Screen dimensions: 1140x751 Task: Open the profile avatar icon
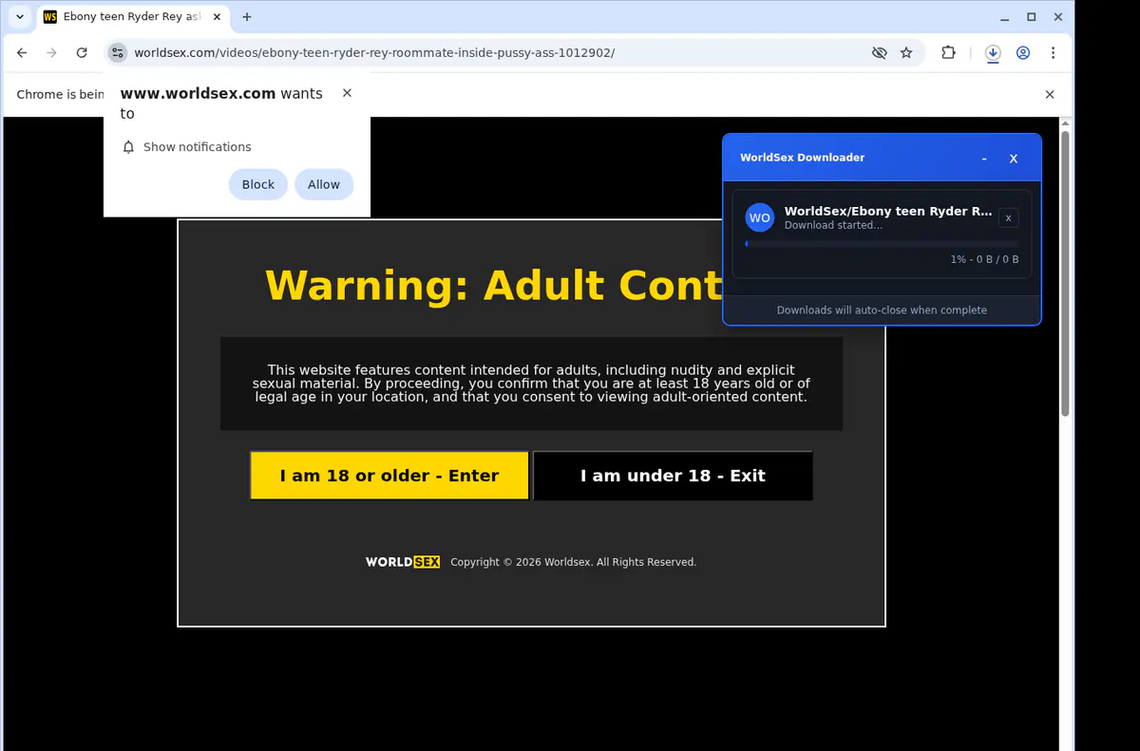tap(1023, 53)
